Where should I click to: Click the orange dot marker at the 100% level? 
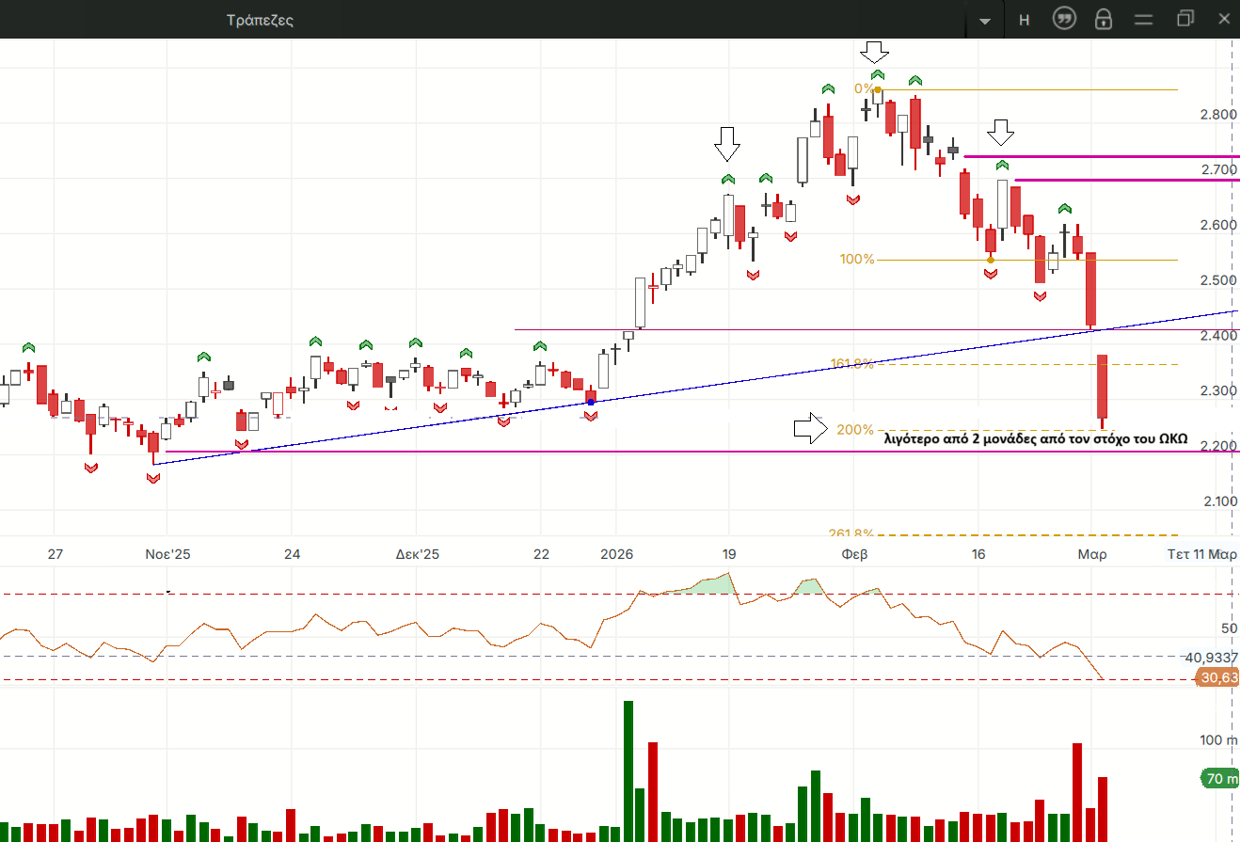991,260
